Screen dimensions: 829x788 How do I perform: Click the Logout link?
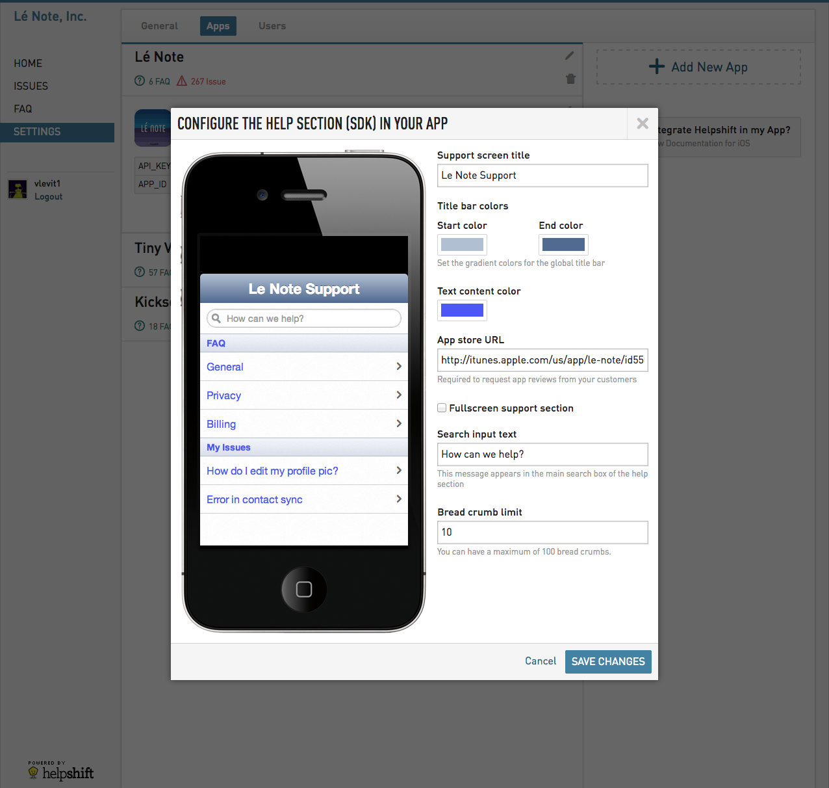click(x=49, y=196)
